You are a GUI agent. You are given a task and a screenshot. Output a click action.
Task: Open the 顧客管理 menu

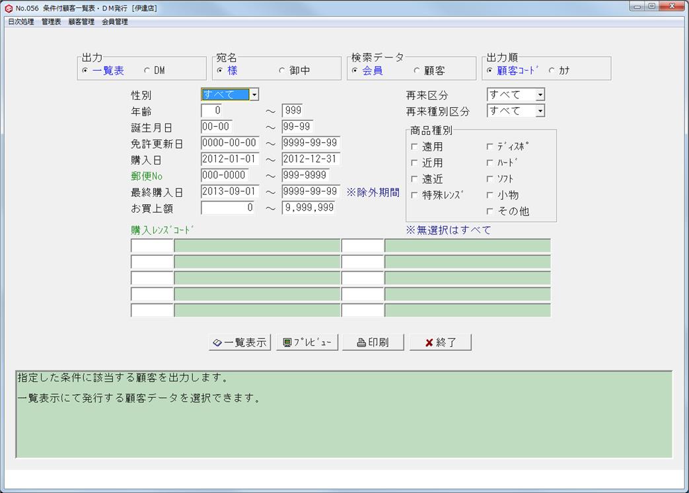(x=81, y=22)
